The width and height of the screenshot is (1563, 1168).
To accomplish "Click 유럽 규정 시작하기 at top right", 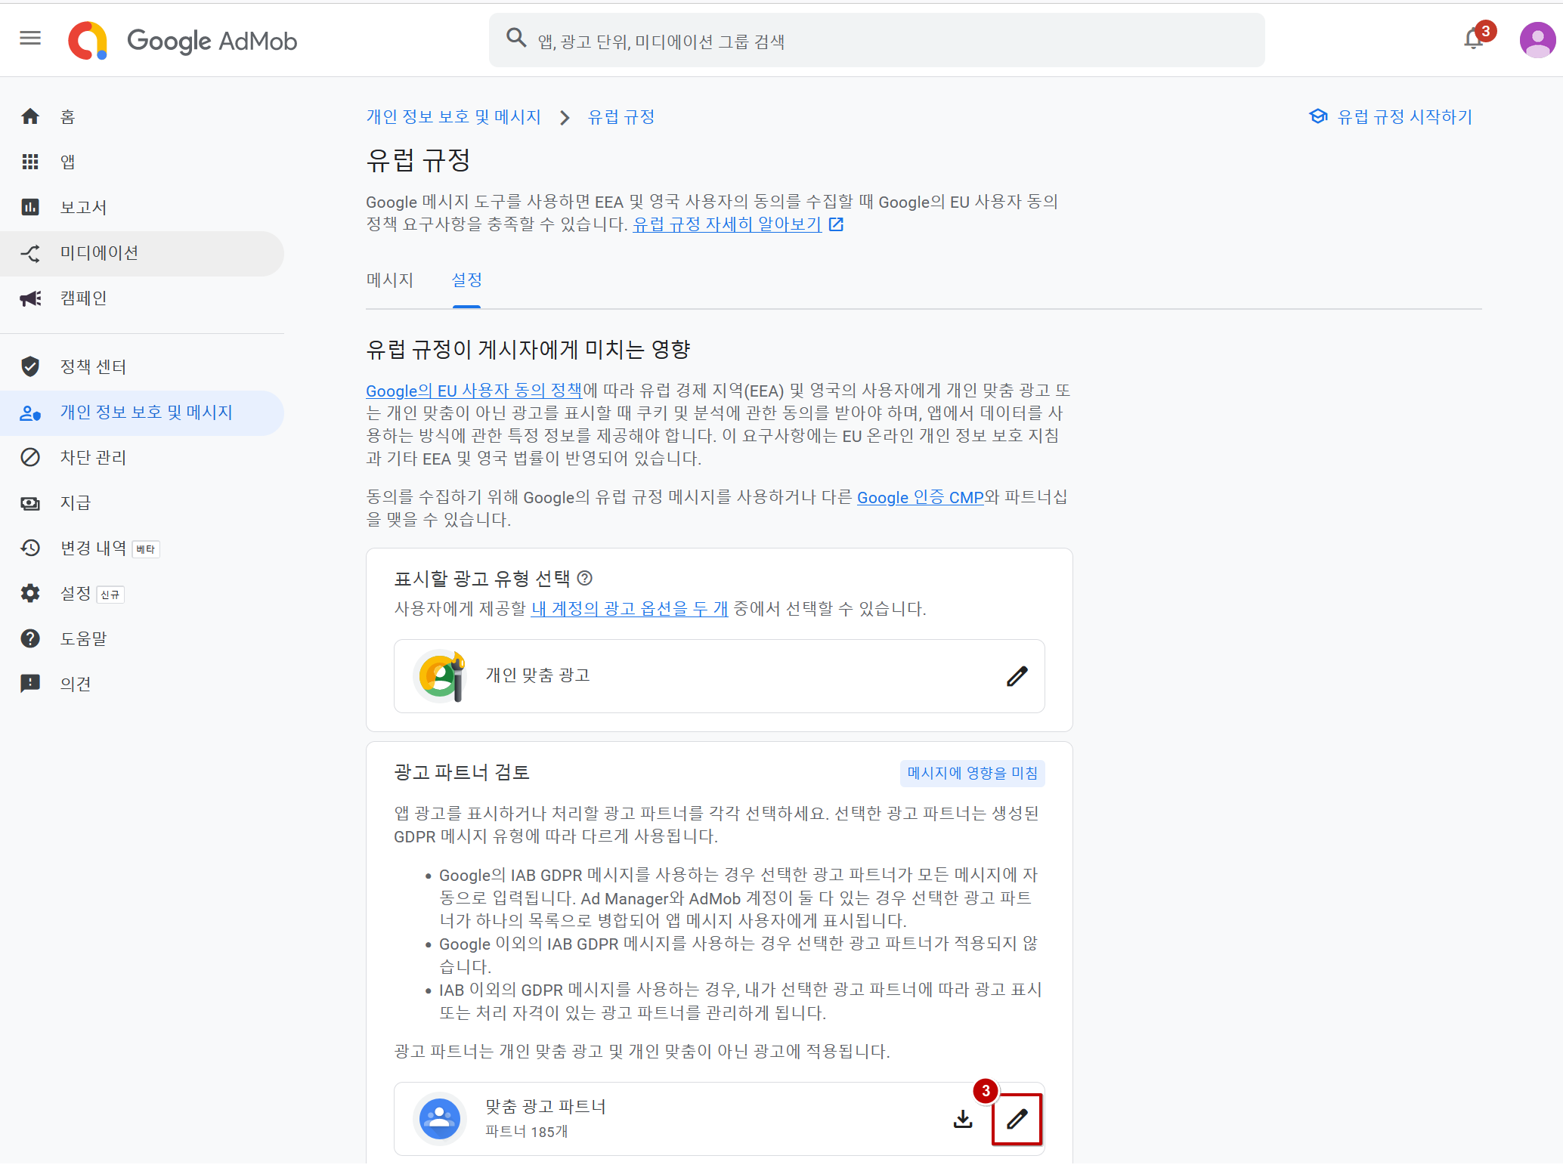I will pos(1404,116).
